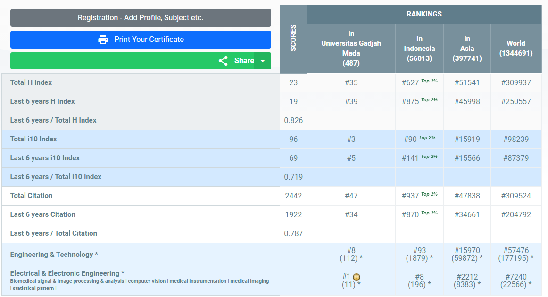Viewport: 548px width, 297px height.
Task: Click the In Universitas Gadjah Mada header
Action: (x=351, y=48)
